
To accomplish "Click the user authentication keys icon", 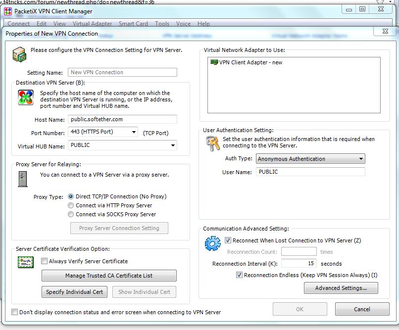I will pos(213,143).
